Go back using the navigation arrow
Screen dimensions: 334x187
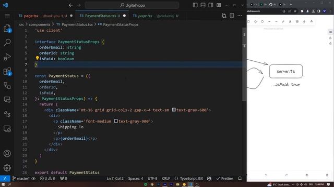pyautogui.click(x=71, y=5)
